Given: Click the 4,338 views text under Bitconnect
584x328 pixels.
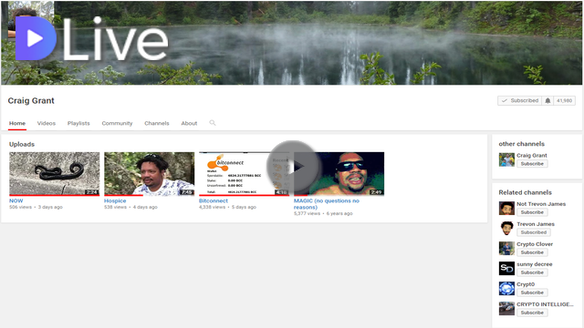Looking at the screenshot, I should click(x=213, y=207).
